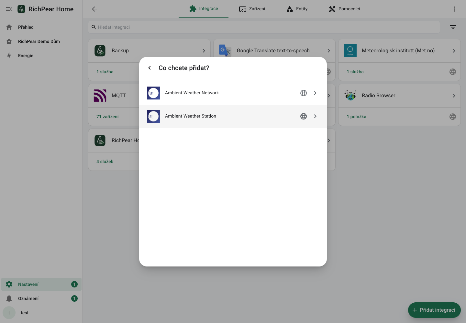Open 71 zařízení link on MQTT card
This screenshot has width=466, height=323.
107,117
